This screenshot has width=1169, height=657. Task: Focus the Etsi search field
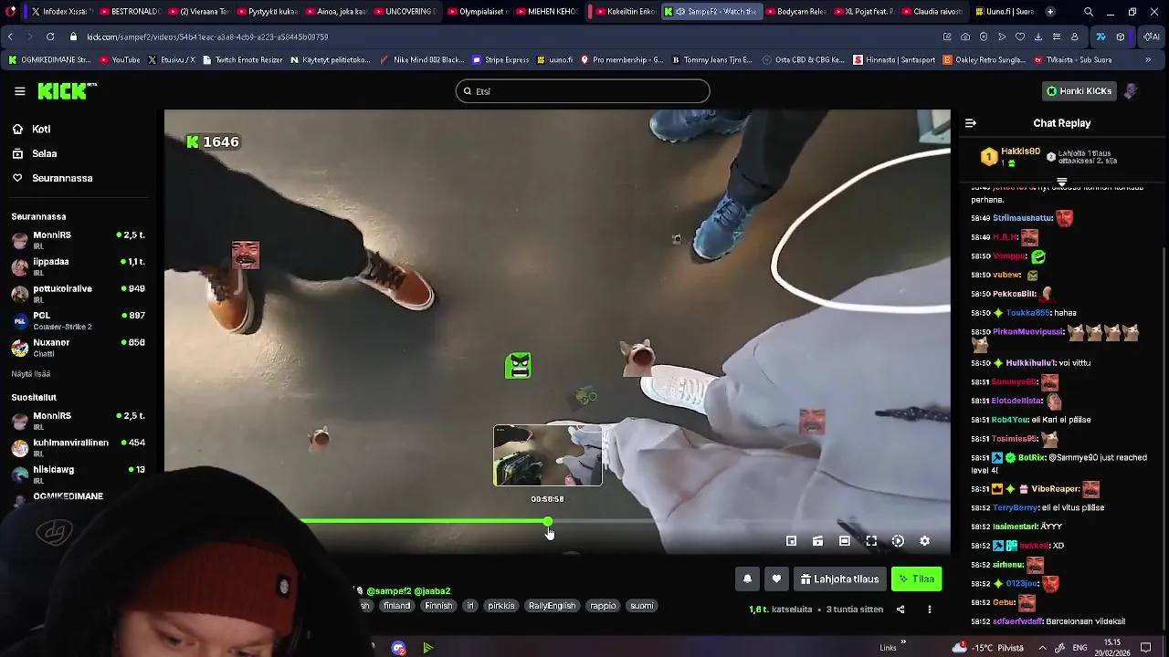point(583,91)
